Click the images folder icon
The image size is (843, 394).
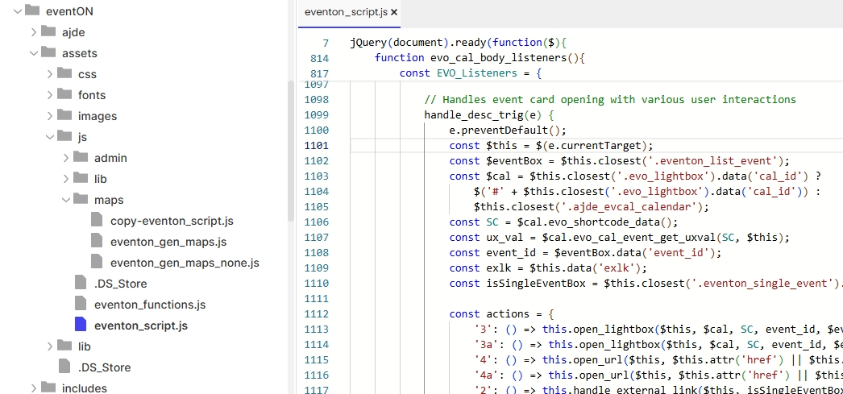(64, 116)
